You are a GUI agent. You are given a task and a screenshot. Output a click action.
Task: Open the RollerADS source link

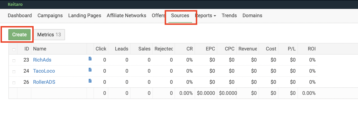coord(44,82)
